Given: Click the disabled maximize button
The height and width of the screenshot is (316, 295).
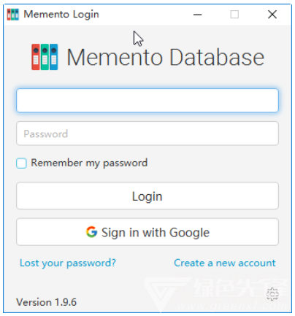Looking at the screenshot, I should (x=234, y=15).
